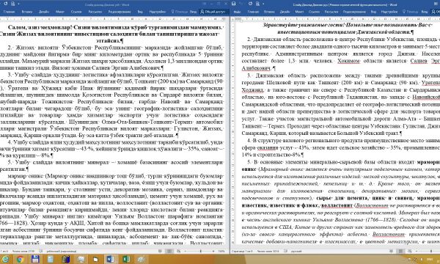Click Undo icon in right Word window
This screenshot has width=440, height=264.
coord(242,4)
